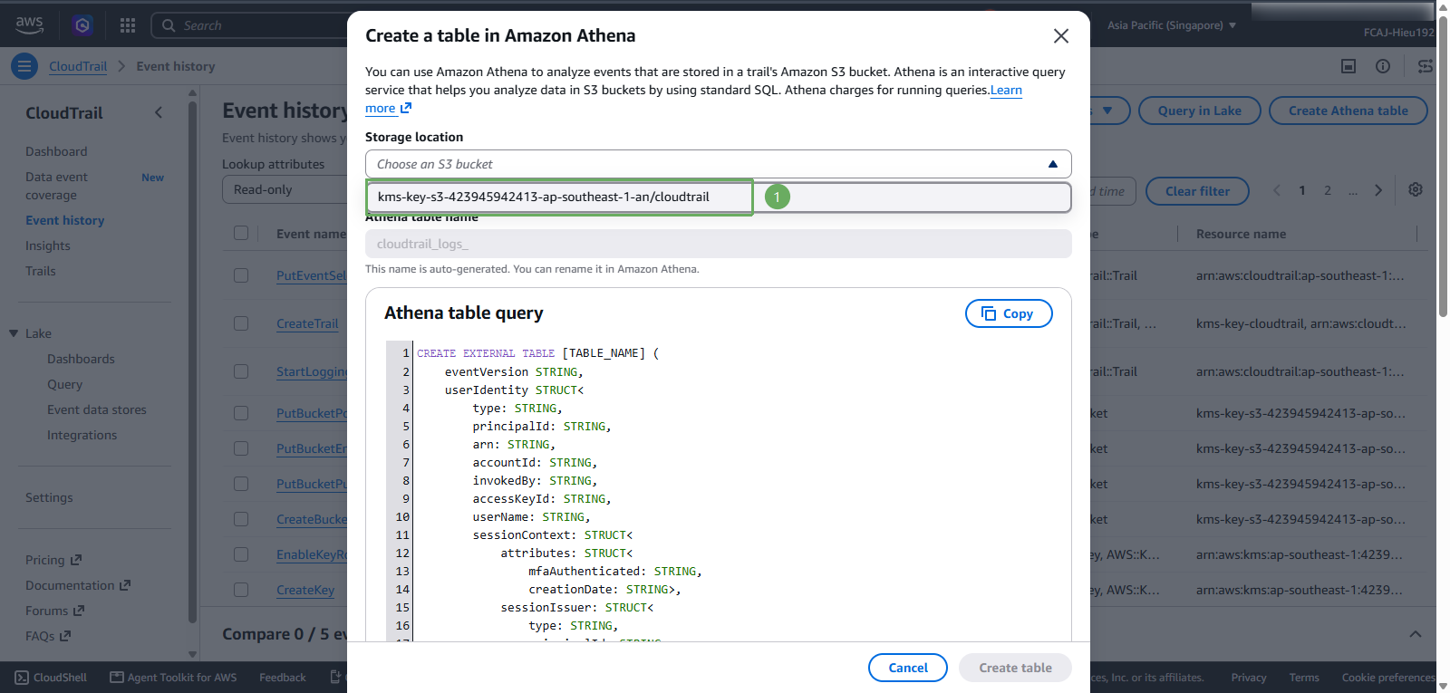
Task: Collapse the Lake section in sidebar
Action: click(14, 333)
